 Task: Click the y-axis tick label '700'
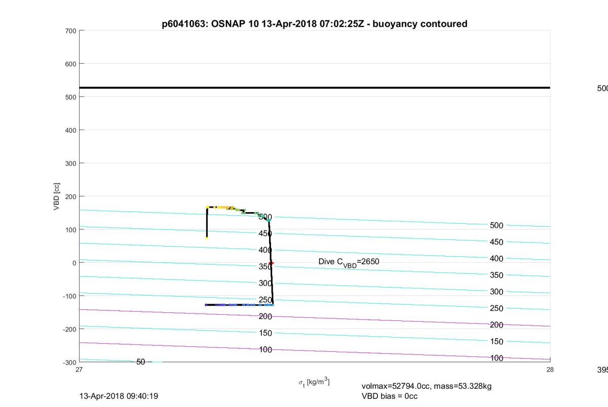[70, 31]
